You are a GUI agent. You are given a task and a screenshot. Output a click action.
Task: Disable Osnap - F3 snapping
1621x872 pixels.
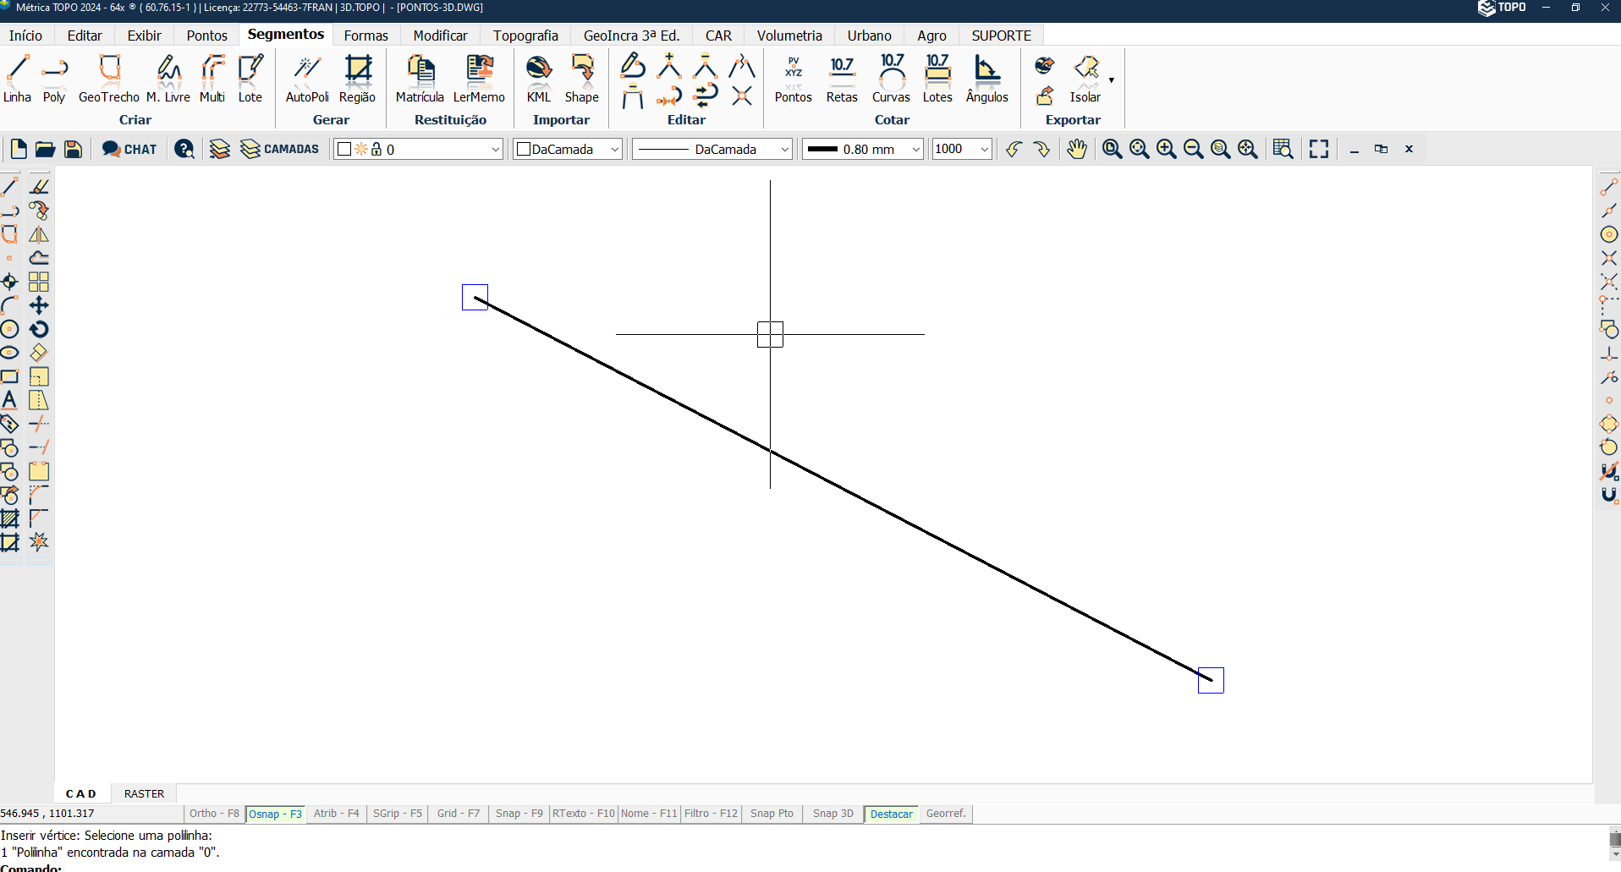pyautogui.click(x=275, y=814)
